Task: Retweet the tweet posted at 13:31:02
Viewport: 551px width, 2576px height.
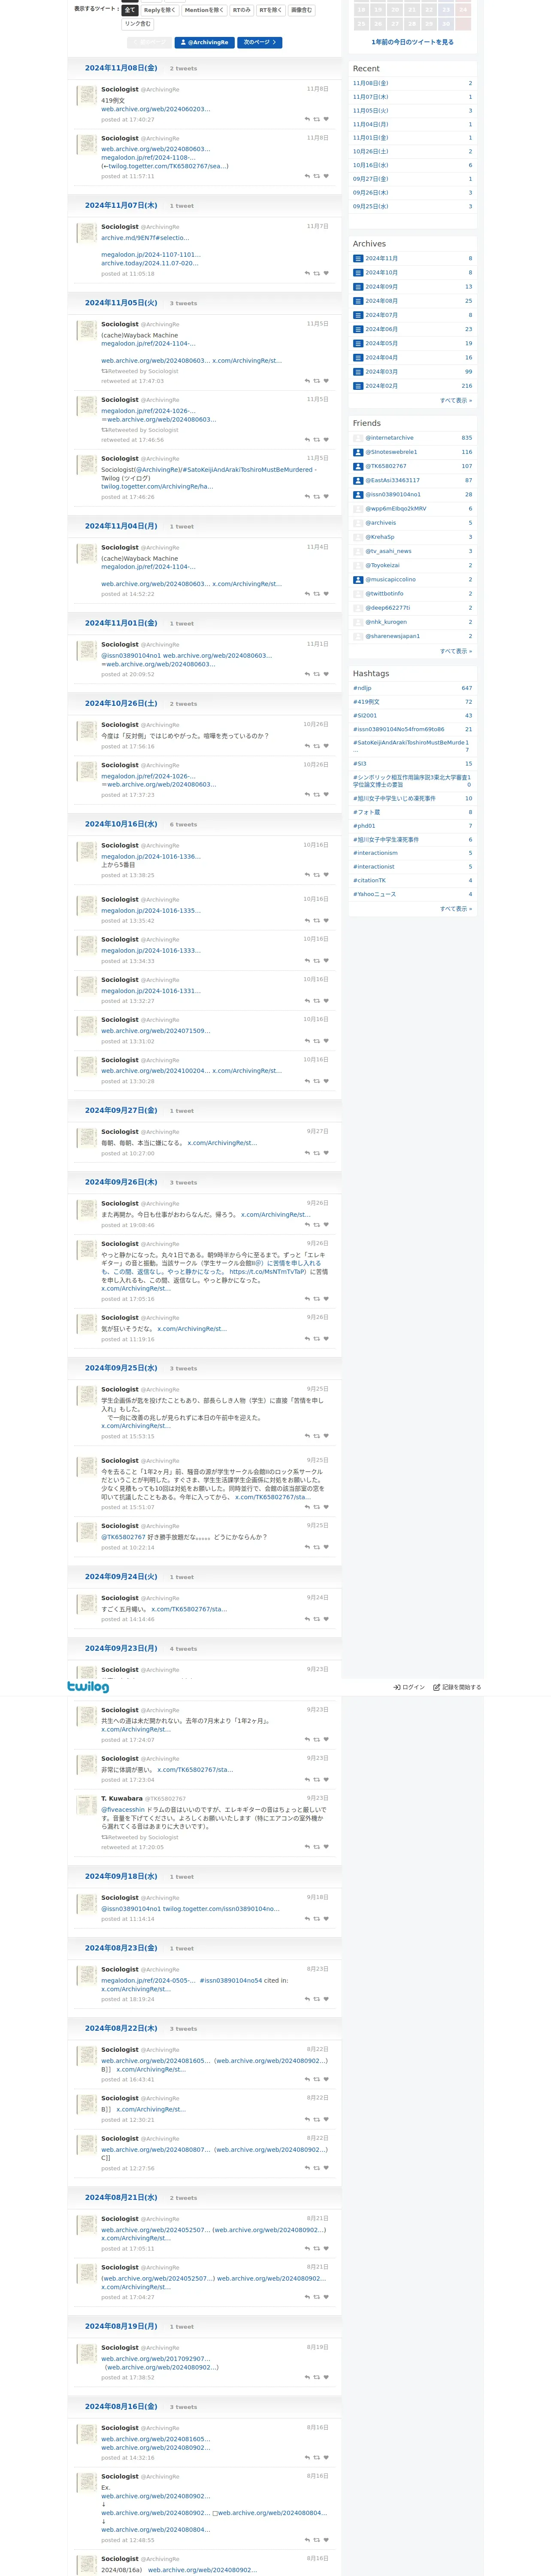Action: 317,1041
